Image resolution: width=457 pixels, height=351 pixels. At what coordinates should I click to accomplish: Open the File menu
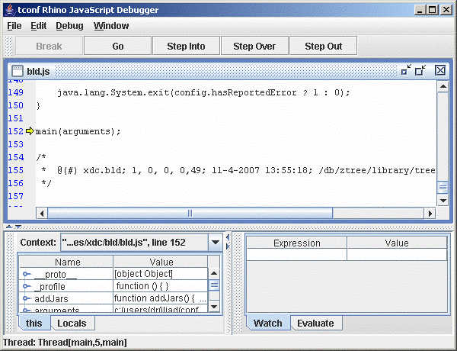click(x=14, y=26)
